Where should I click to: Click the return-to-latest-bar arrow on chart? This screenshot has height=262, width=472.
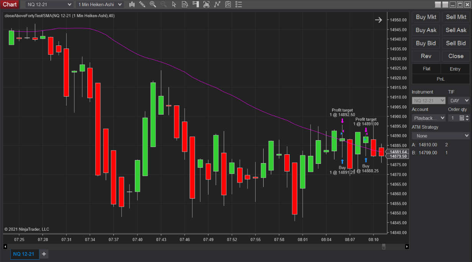point(379,20)
